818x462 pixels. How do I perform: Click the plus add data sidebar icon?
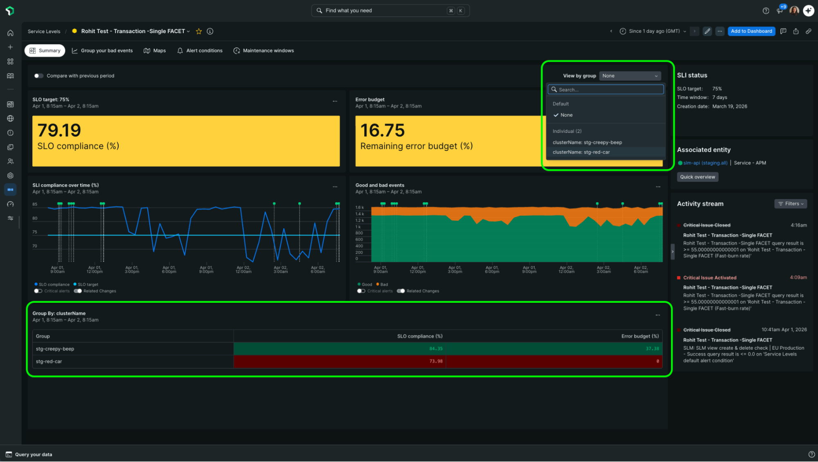[x=10, y=47]
